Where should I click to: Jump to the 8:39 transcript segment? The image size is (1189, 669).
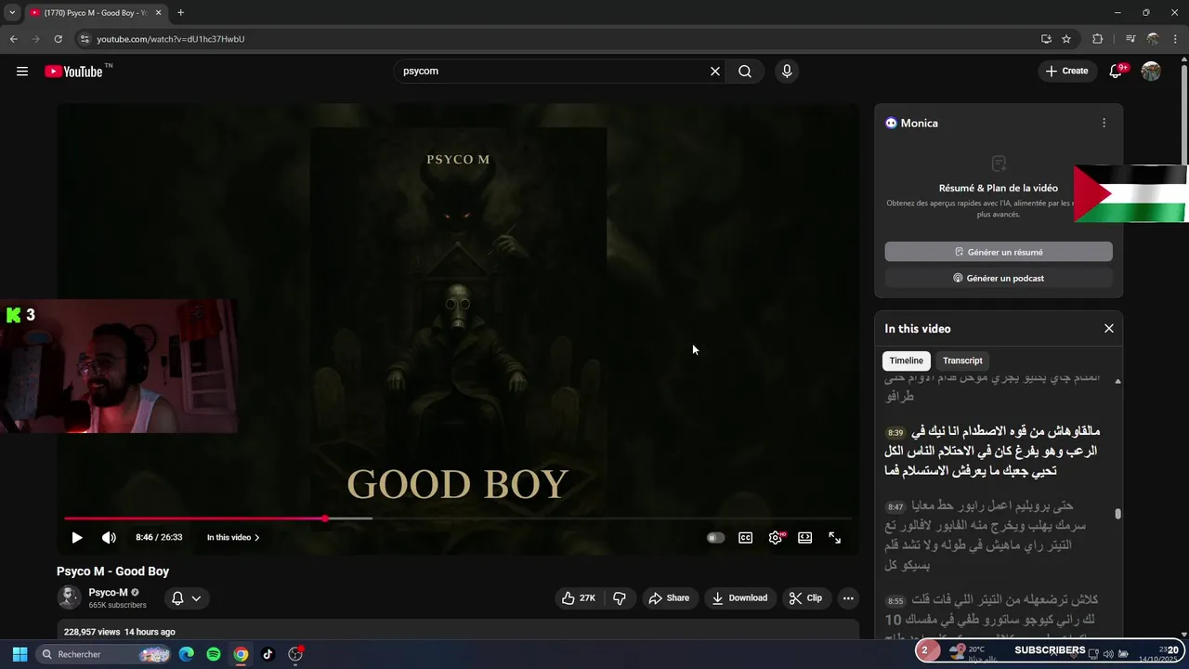point(991,451)
